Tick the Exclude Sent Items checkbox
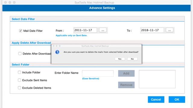The image size is (193, 108). [x=19, y=80]
